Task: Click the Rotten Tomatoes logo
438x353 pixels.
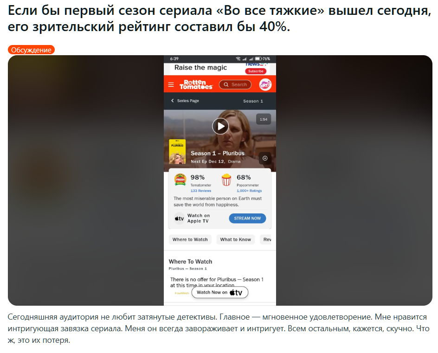Action: (x=196, y=84)
